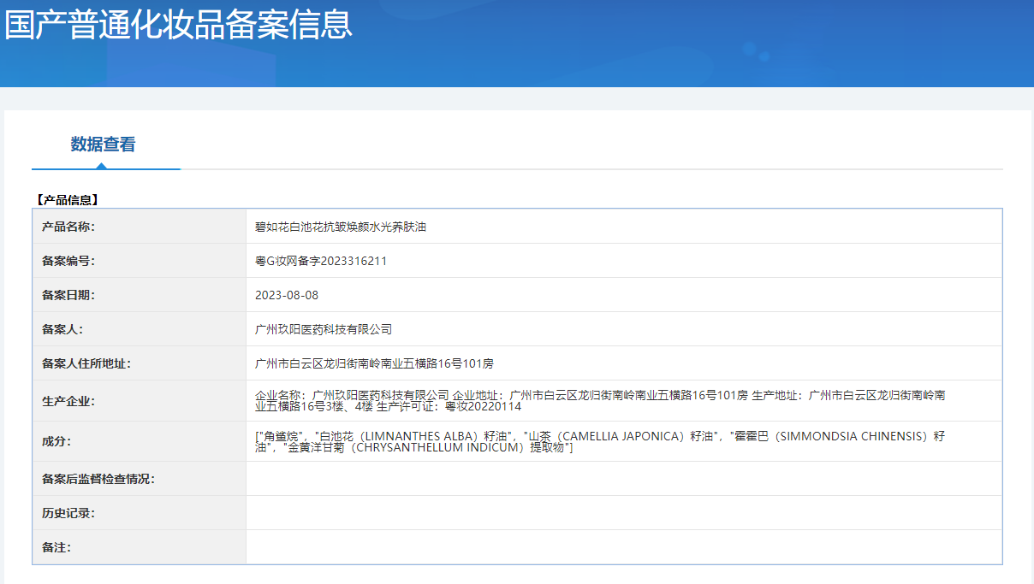Select the 【产品信息】 section heading
The height and width of the screenshot is (584, 1034).
pyautogui.click(x=68, y=200)
